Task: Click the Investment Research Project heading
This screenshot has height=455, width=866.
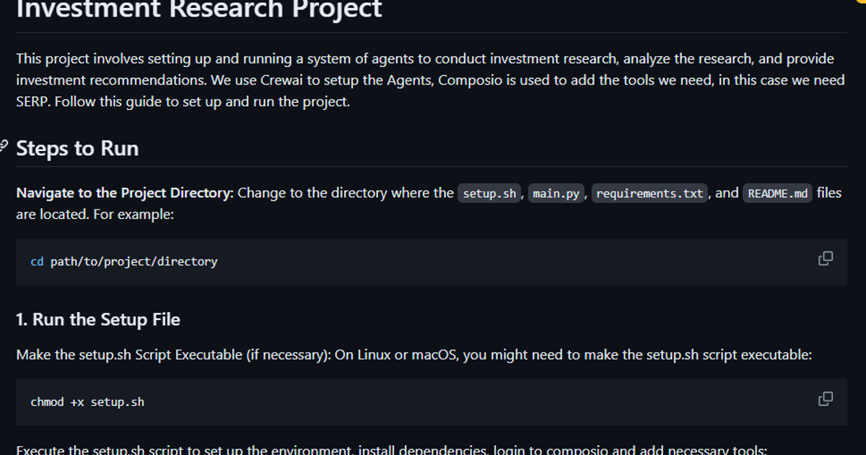Action: coord(198,10)
